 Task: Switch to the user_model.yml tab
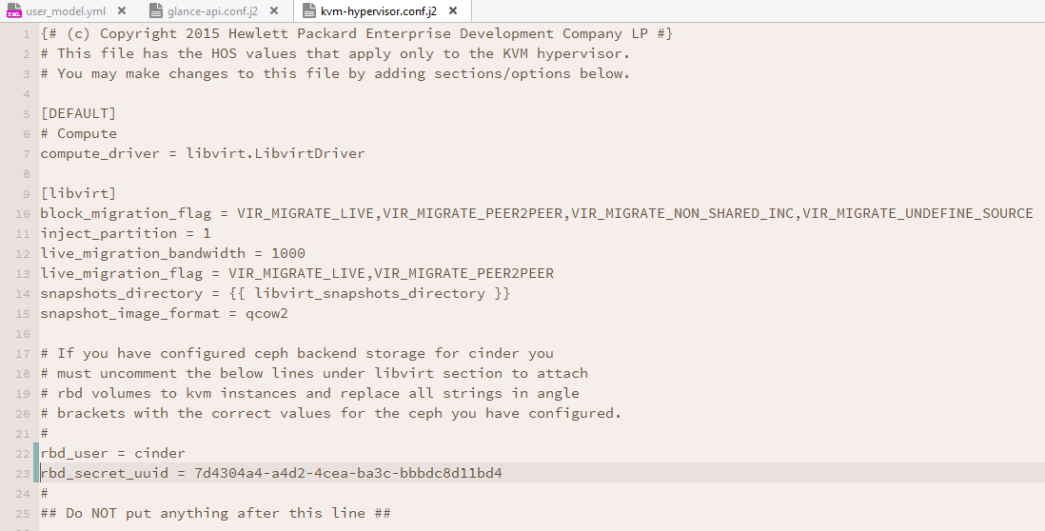[67, 11]
